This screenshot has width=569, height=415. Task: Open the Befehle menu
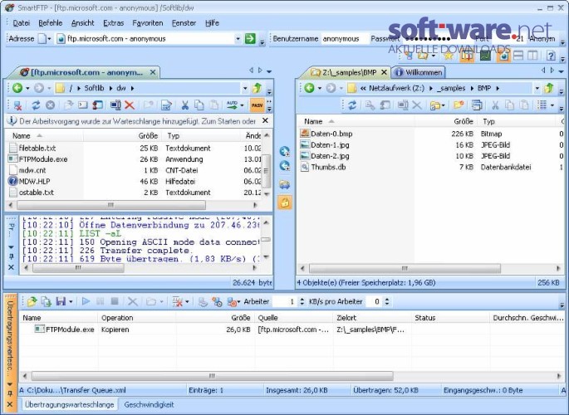[51, 23]
